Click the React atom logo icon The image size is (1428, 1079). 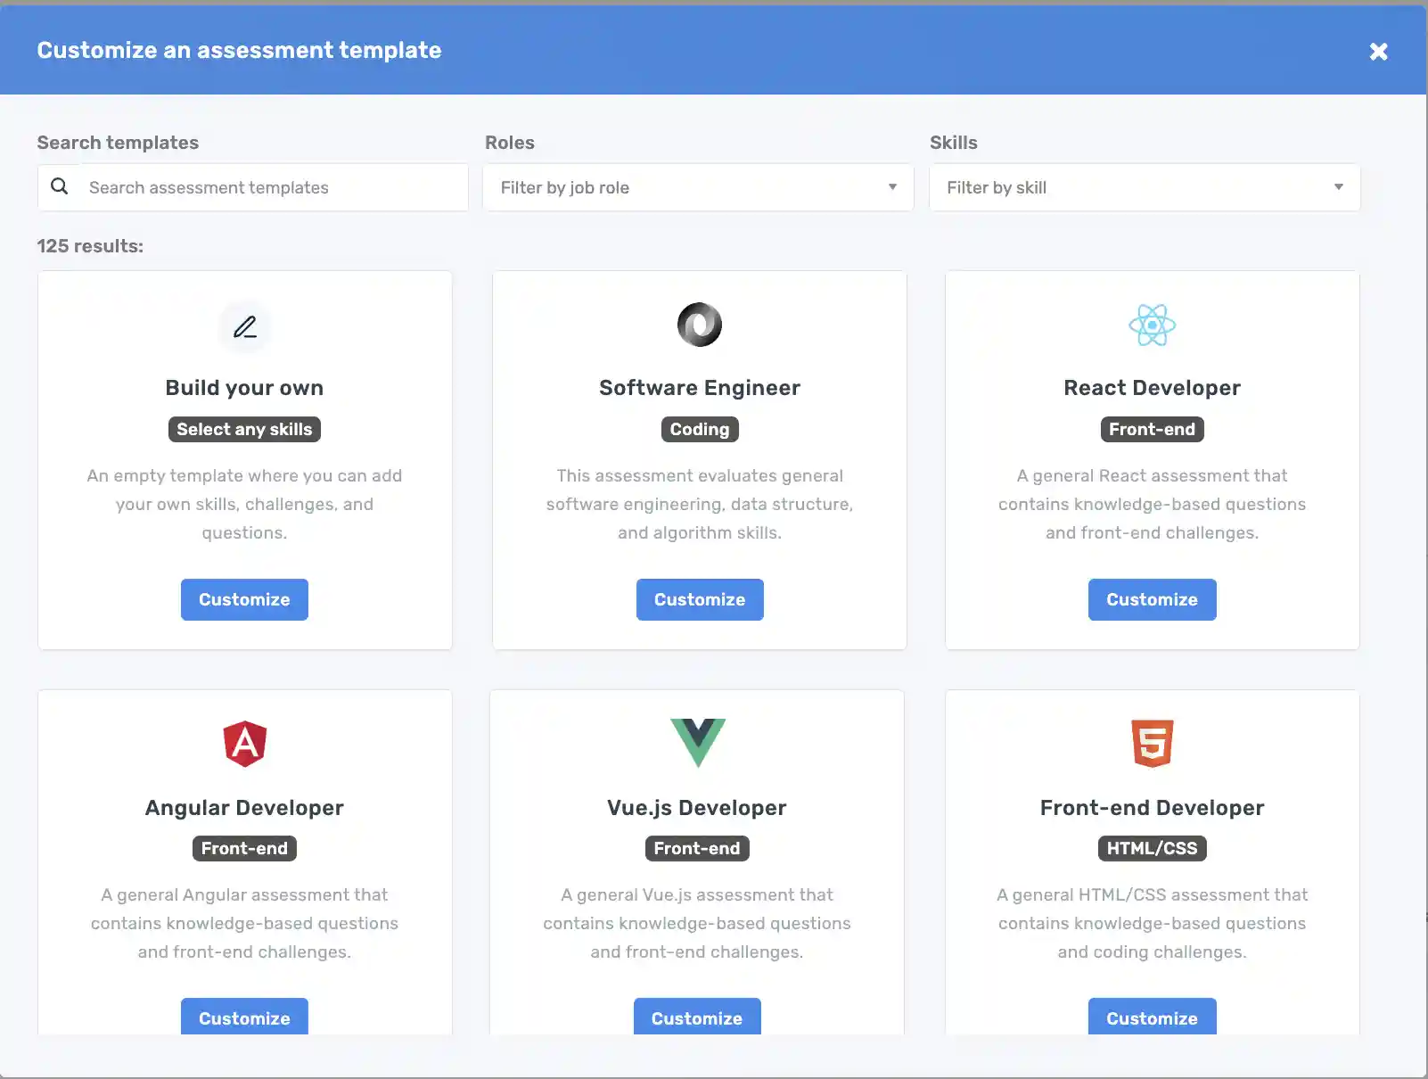tap(1152, 325)
